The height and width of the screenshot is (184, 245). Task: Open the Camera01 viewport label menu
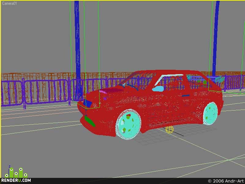[9, 3]
